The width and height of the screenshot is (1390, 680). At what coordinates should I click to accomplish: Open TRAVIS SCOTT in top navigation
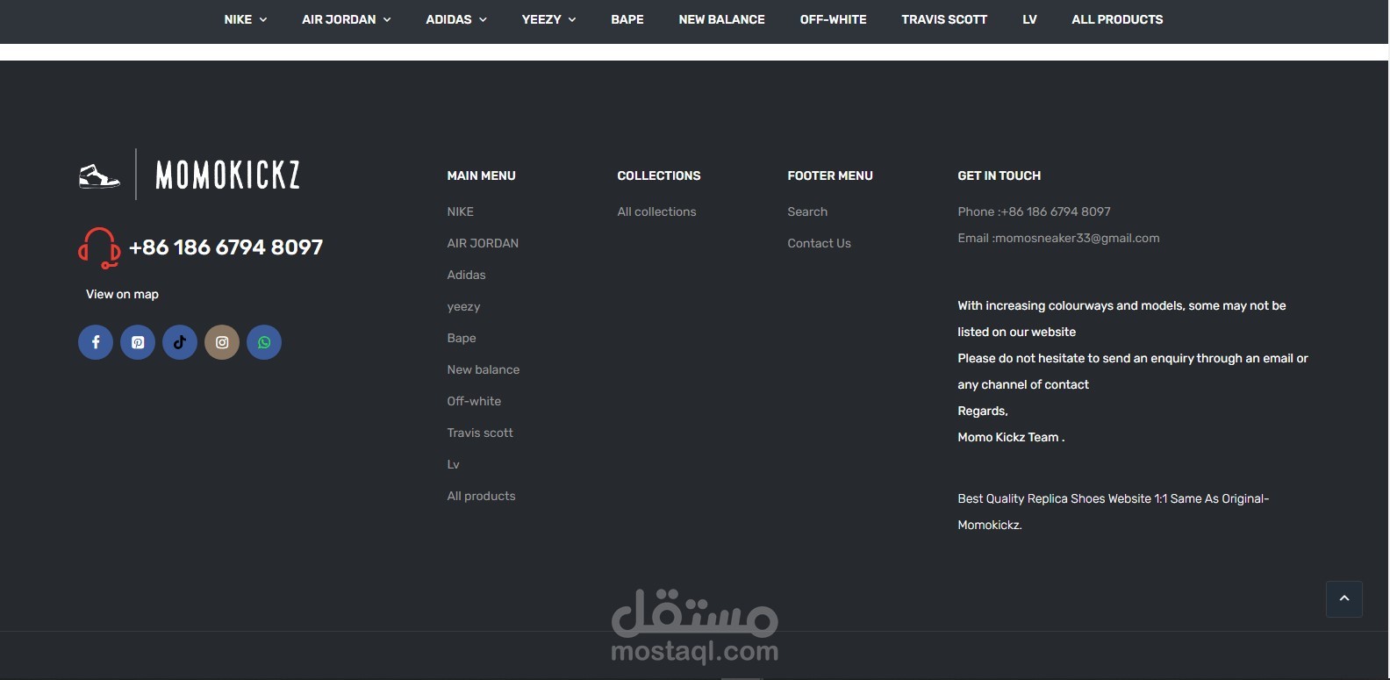tap(944, 19)
